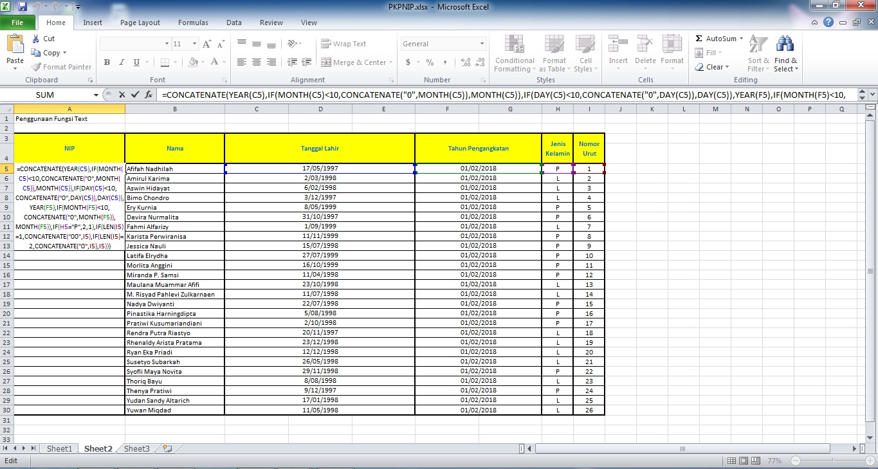The width and height of the screenshot is (878, 469).
Task: Select cell B5 containing Afifah Nadhilah
Action: click(174, 169)
